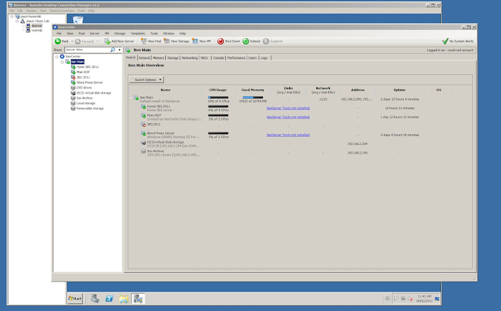
Task: Click the Add New Server toolbar icon
Action: [106, 41]
